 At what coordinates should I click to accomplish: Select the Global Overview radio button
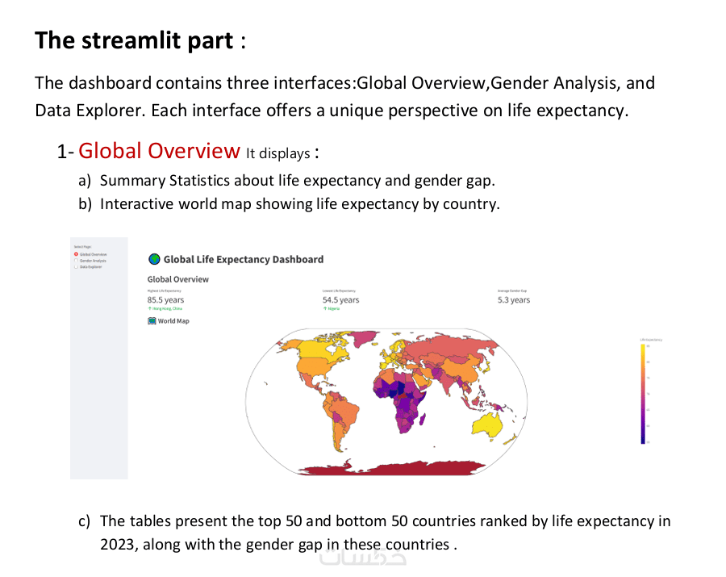point(76,254)
